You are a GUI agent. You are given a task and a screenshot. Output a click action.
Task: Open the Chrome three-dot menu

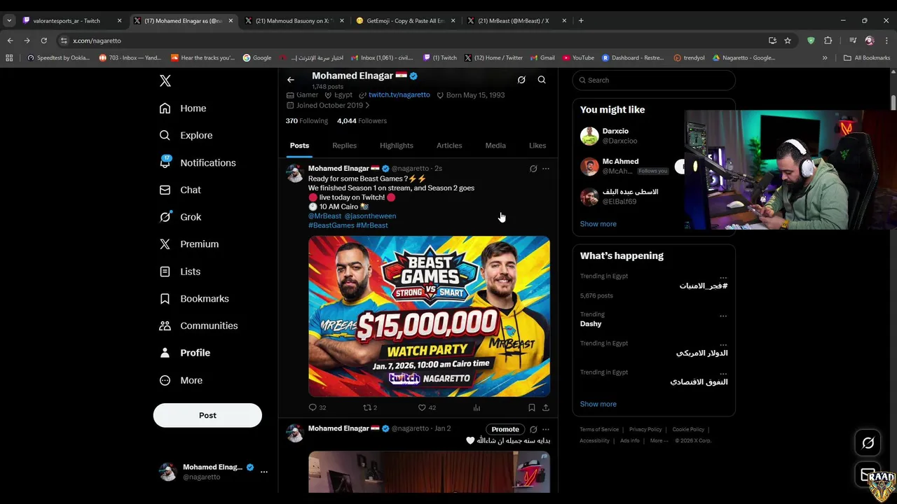(886, 41)
